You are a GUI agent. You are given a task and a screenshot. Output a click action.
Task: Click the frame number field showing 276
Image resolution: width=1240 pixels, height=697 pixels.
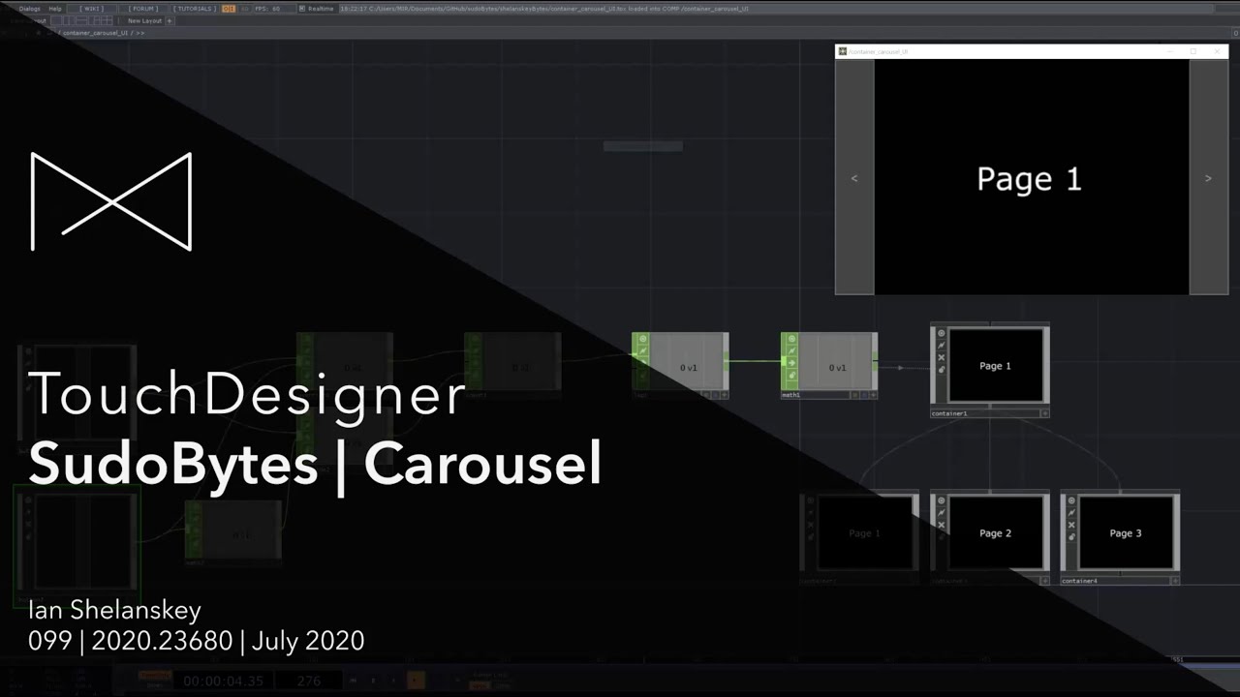point(308,681)
